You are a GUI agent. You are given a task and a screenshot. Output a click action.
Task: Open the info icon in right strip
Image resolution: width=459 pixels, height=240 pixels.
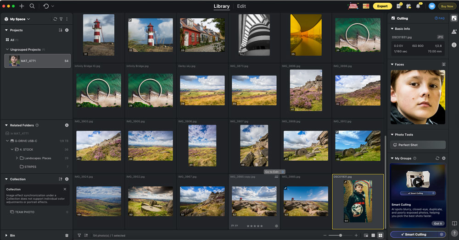pos(454,45)
